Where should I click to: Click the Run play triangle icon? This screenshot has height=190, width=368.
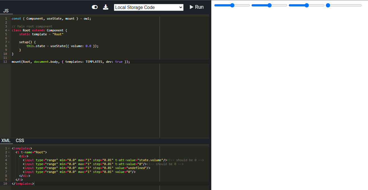(192, 7)
